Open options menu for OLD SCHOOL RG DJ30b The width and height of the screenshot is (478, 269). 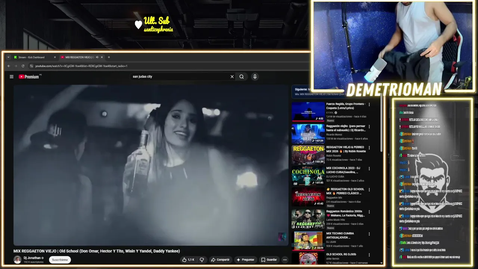click(x=369, y=255)
